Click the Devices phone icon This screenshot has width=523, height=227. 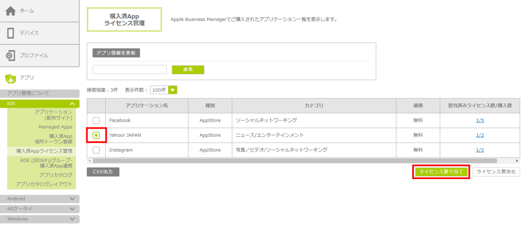(x=10, y=33)
